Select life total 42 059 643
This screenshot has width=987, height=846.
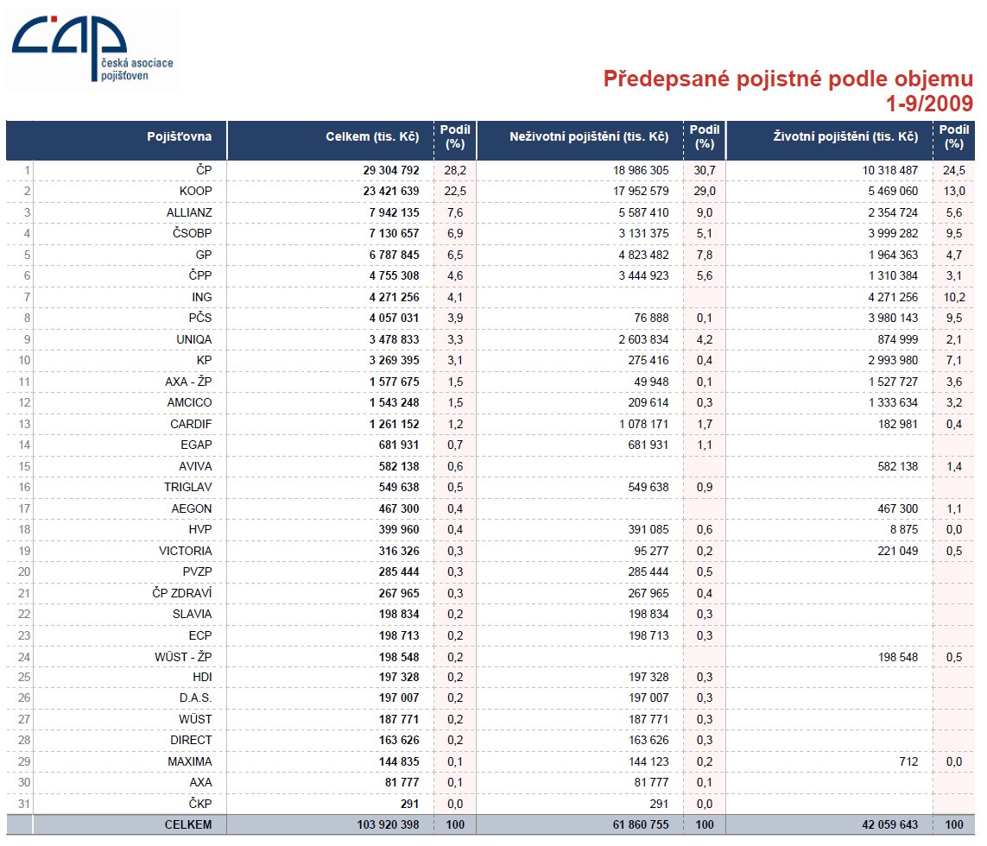(889, 824)
